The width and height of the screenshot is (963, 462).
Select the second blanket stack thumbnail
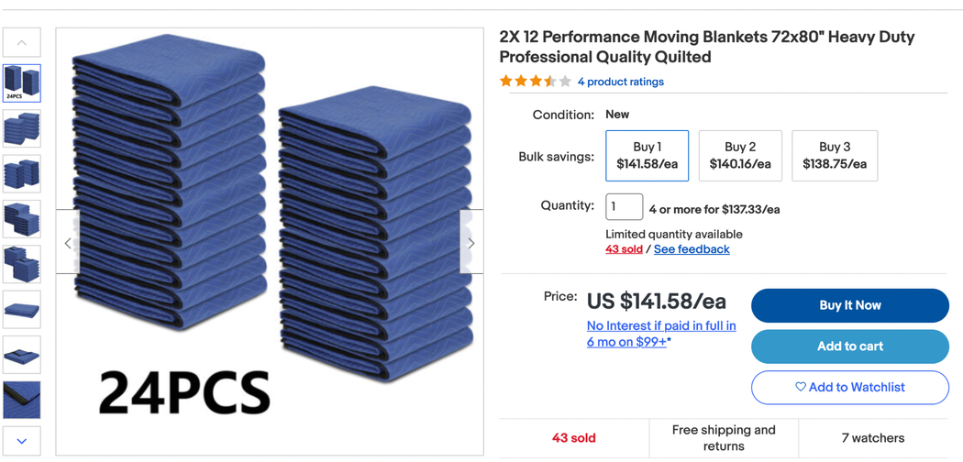[22, 129]
